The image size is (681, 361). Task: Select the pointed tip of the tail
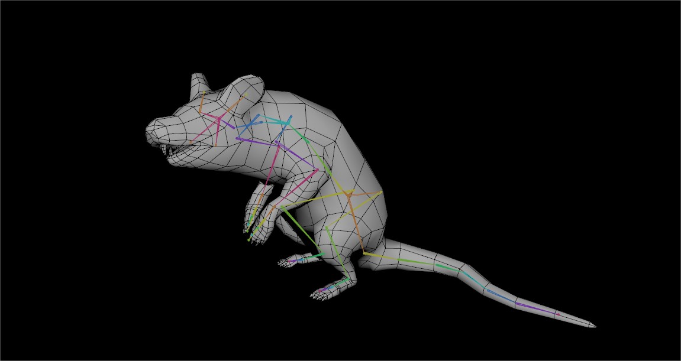coord(593,325)
